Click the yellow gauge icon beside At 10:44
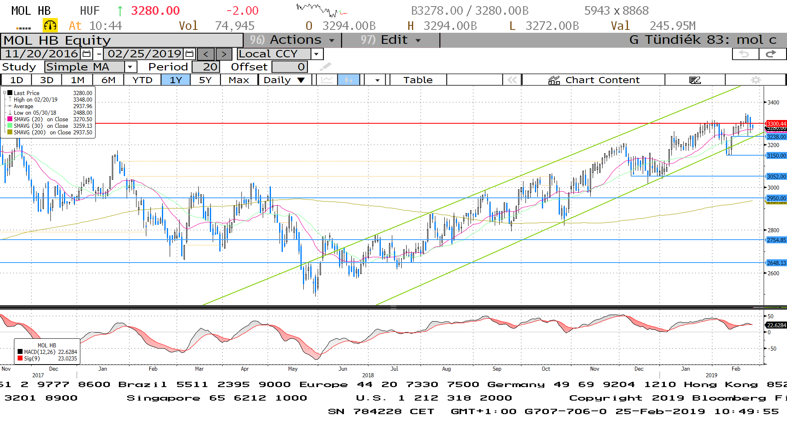This screenshot has width=787, height=426. coord(50,26)
